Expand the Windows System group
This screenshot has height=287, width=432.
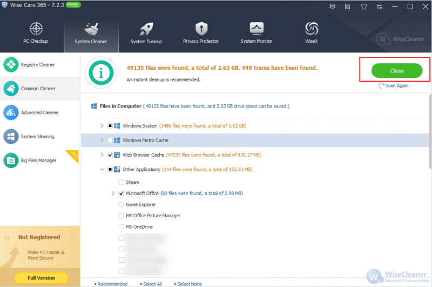point(102,126)
